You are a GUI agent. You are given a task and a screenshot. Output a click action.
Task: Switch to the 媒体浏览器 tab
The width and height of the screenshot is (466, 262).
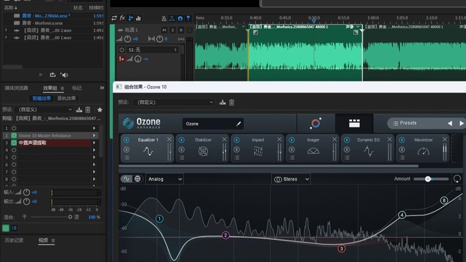point(16,88)
